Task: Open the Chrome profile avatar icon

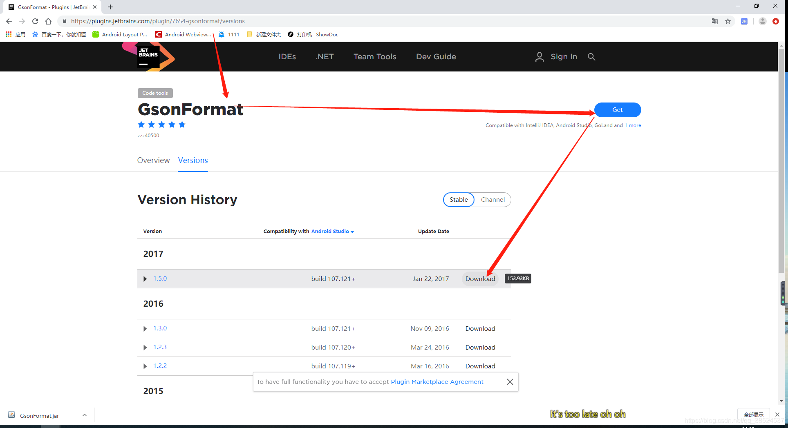Action: click(x=762, y=21)
